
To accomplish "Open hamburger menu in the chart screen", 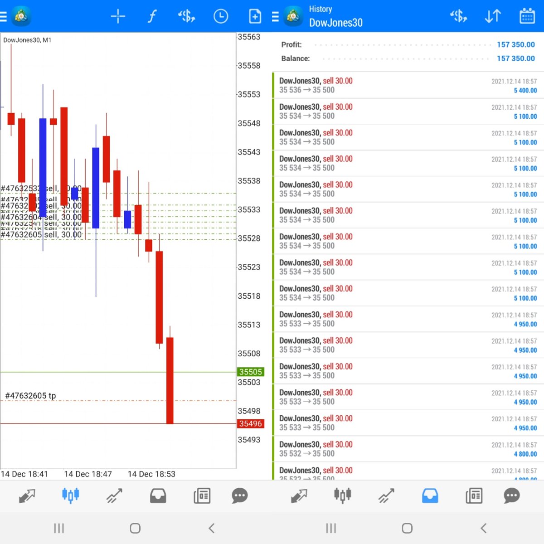I will click(x=3, y=17).
